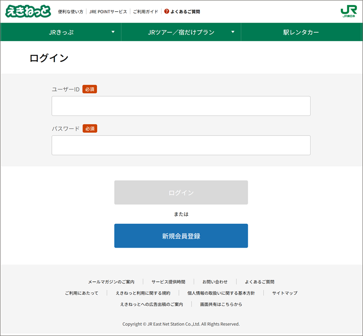
Task: Open the メールマガジンのご案内 footer link
Action: pos(111,282)
